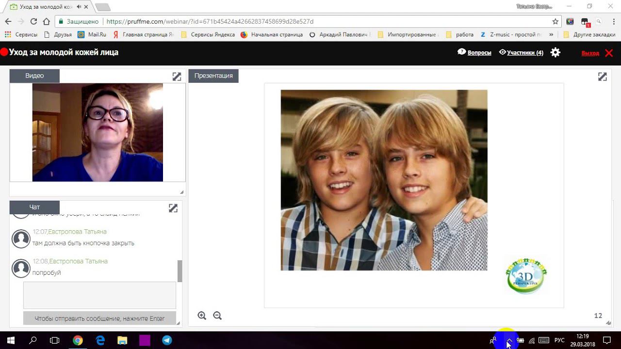The width and height of the screenshot is (621, 349).
Task: Click the avatar beside the 12:08 message
Action: pyautogui.click(x=21, y=269)
